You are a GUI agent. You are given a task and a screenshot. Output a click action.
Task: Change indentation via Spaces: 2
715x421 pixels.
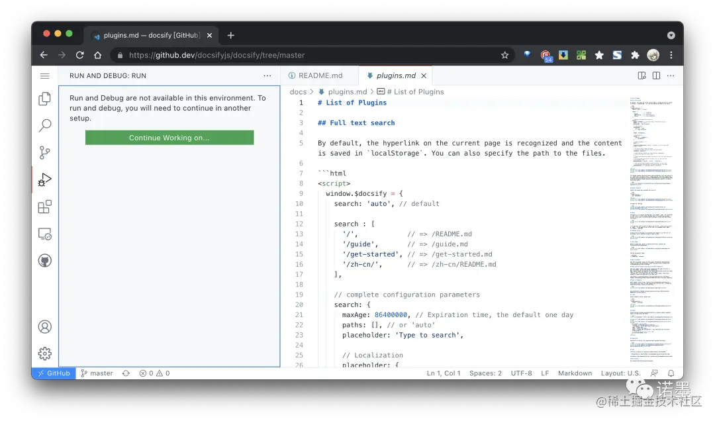tap(485, 373)
